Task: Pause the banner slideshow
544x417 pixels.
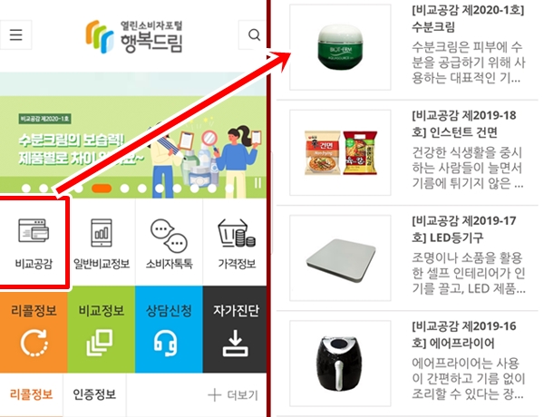Action: 257,183
